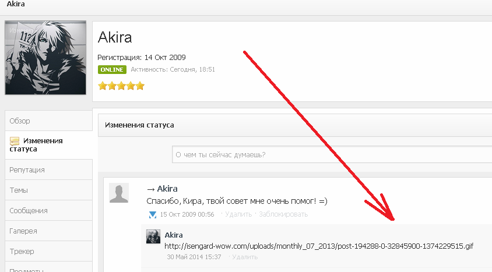The width and height of the screenshot is (492, 272).
Task: Switch to the Темы tab
Action: [48, 190]
